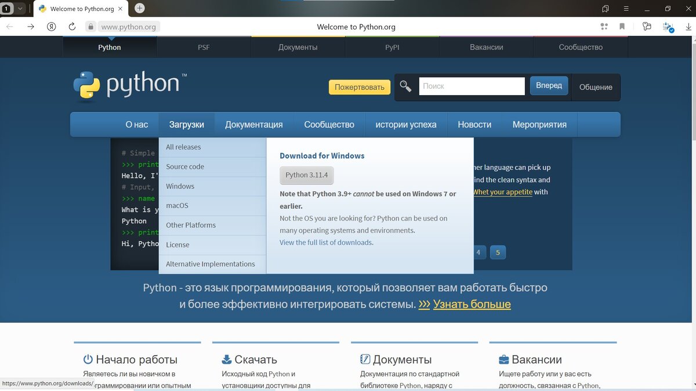Click the Скачать download heading

(249, 360)
